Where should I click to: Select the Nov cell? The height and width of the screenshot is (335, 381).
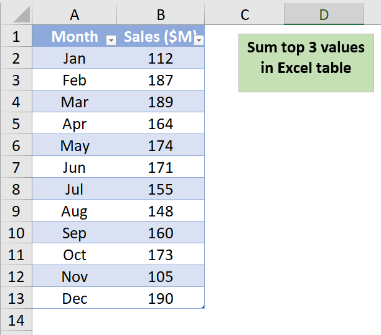[x=75, y=277]
